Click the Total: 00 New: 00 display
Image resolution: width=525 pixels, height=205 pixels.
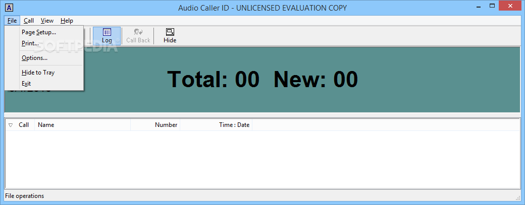click(x=262, y=80)
